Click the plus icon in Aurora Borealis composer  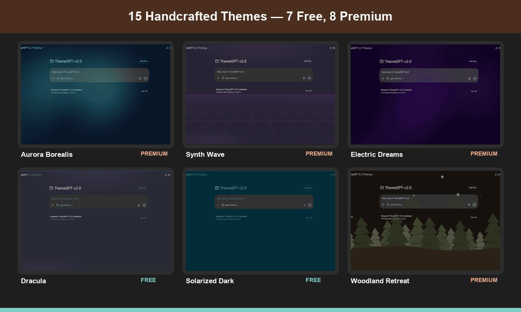(53, 78)
